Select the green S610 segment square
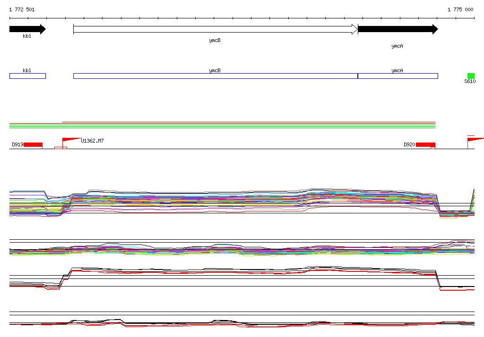The image size is (484, 337). pyautogui.click(x=471, y=76)
